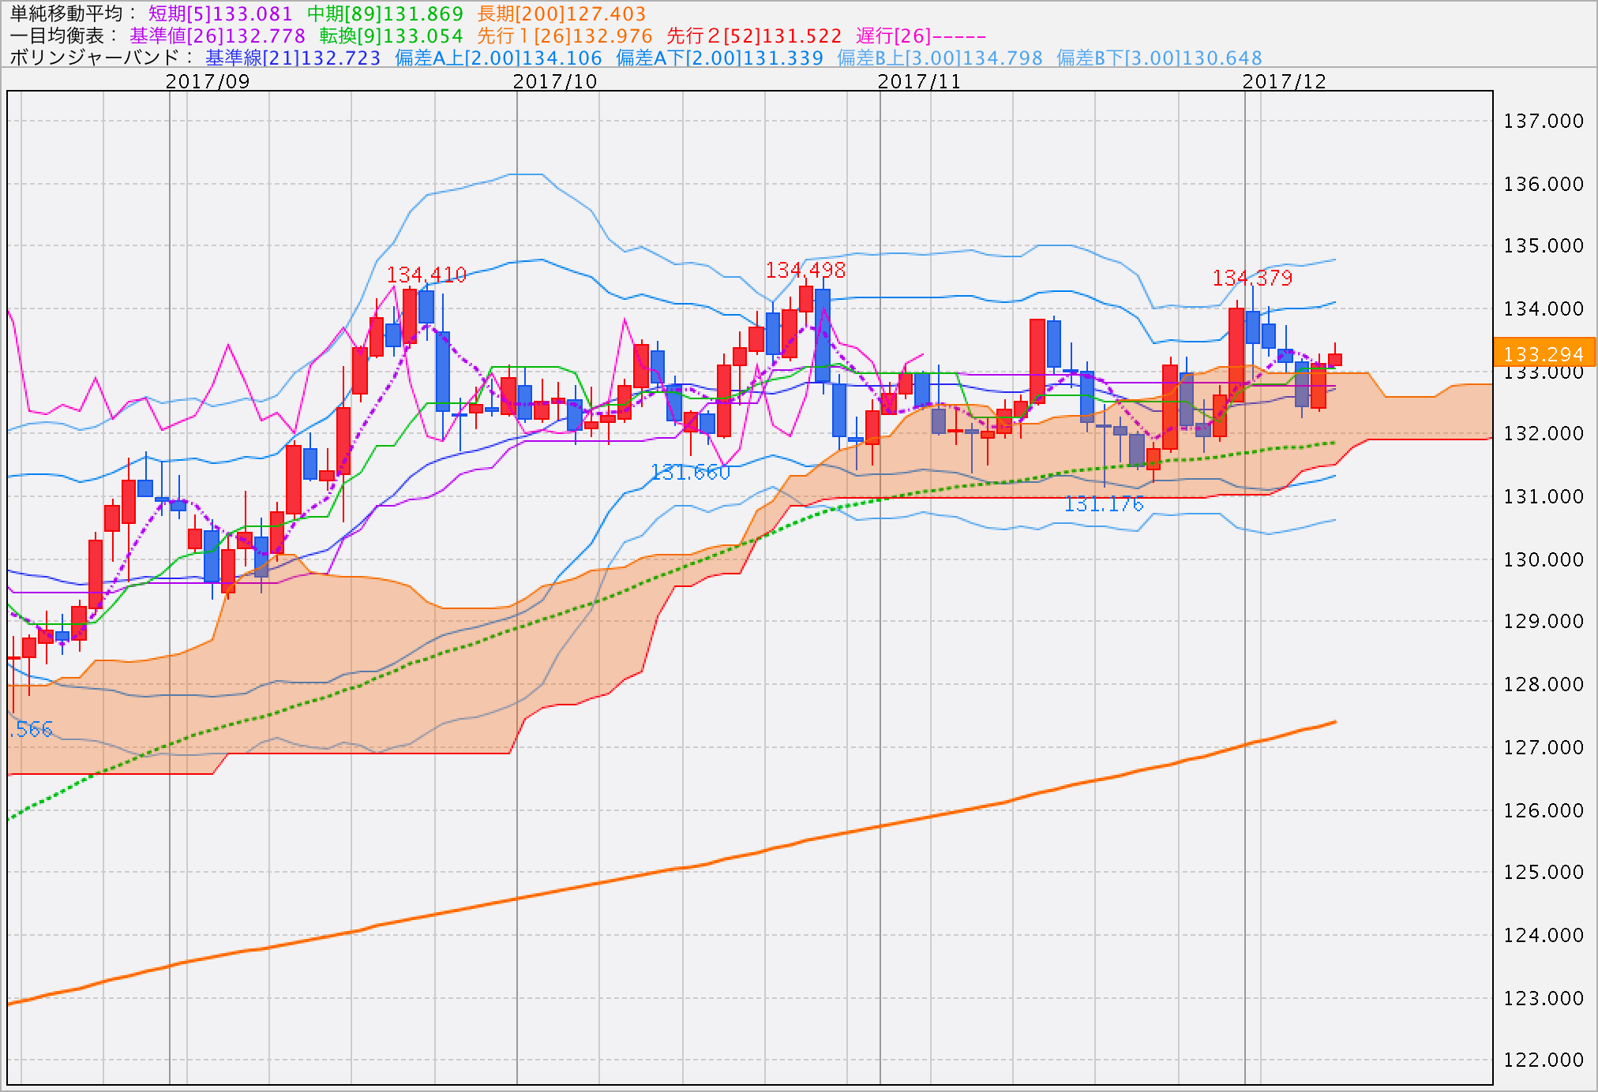This screenshot has width=1598, height=1092.
Task: Click the 123.000 price axis label
Action: tap(1544, 998)
